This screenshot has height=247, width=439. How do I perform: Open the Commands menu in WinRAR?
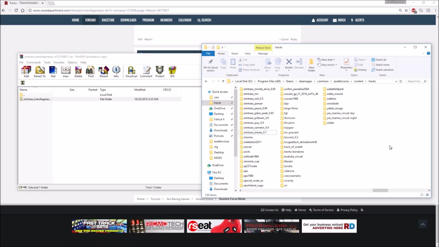click(x=34, y=62)
